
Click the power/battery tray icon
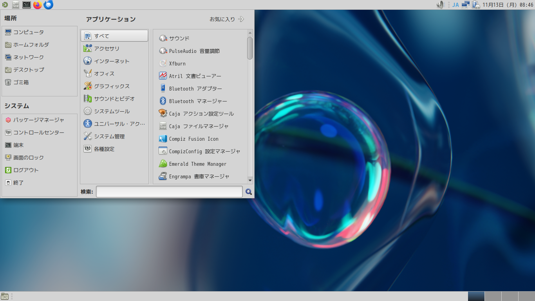476,5
